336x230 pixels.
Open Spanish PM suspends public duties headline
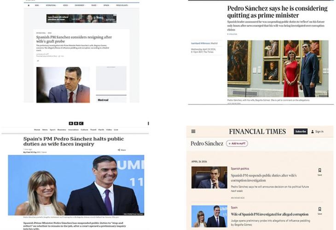264,178
